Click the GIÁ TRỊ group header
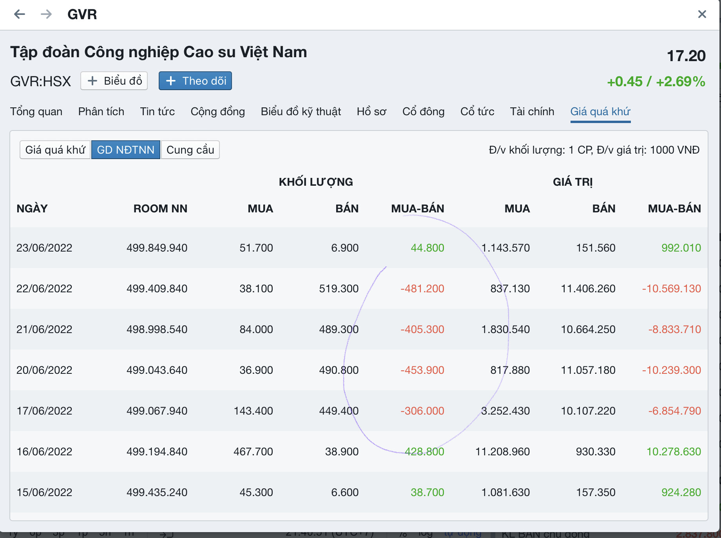 click(572, 182)
